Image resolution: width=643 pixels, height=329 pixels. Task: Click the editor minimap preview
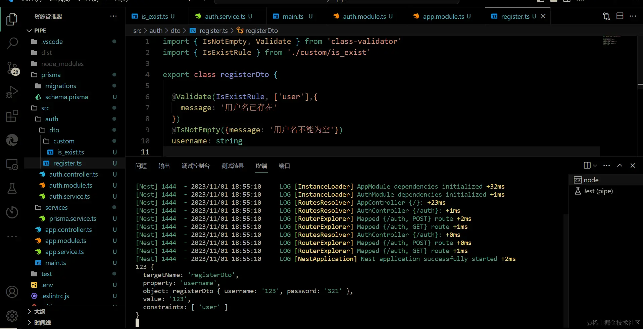611,40
